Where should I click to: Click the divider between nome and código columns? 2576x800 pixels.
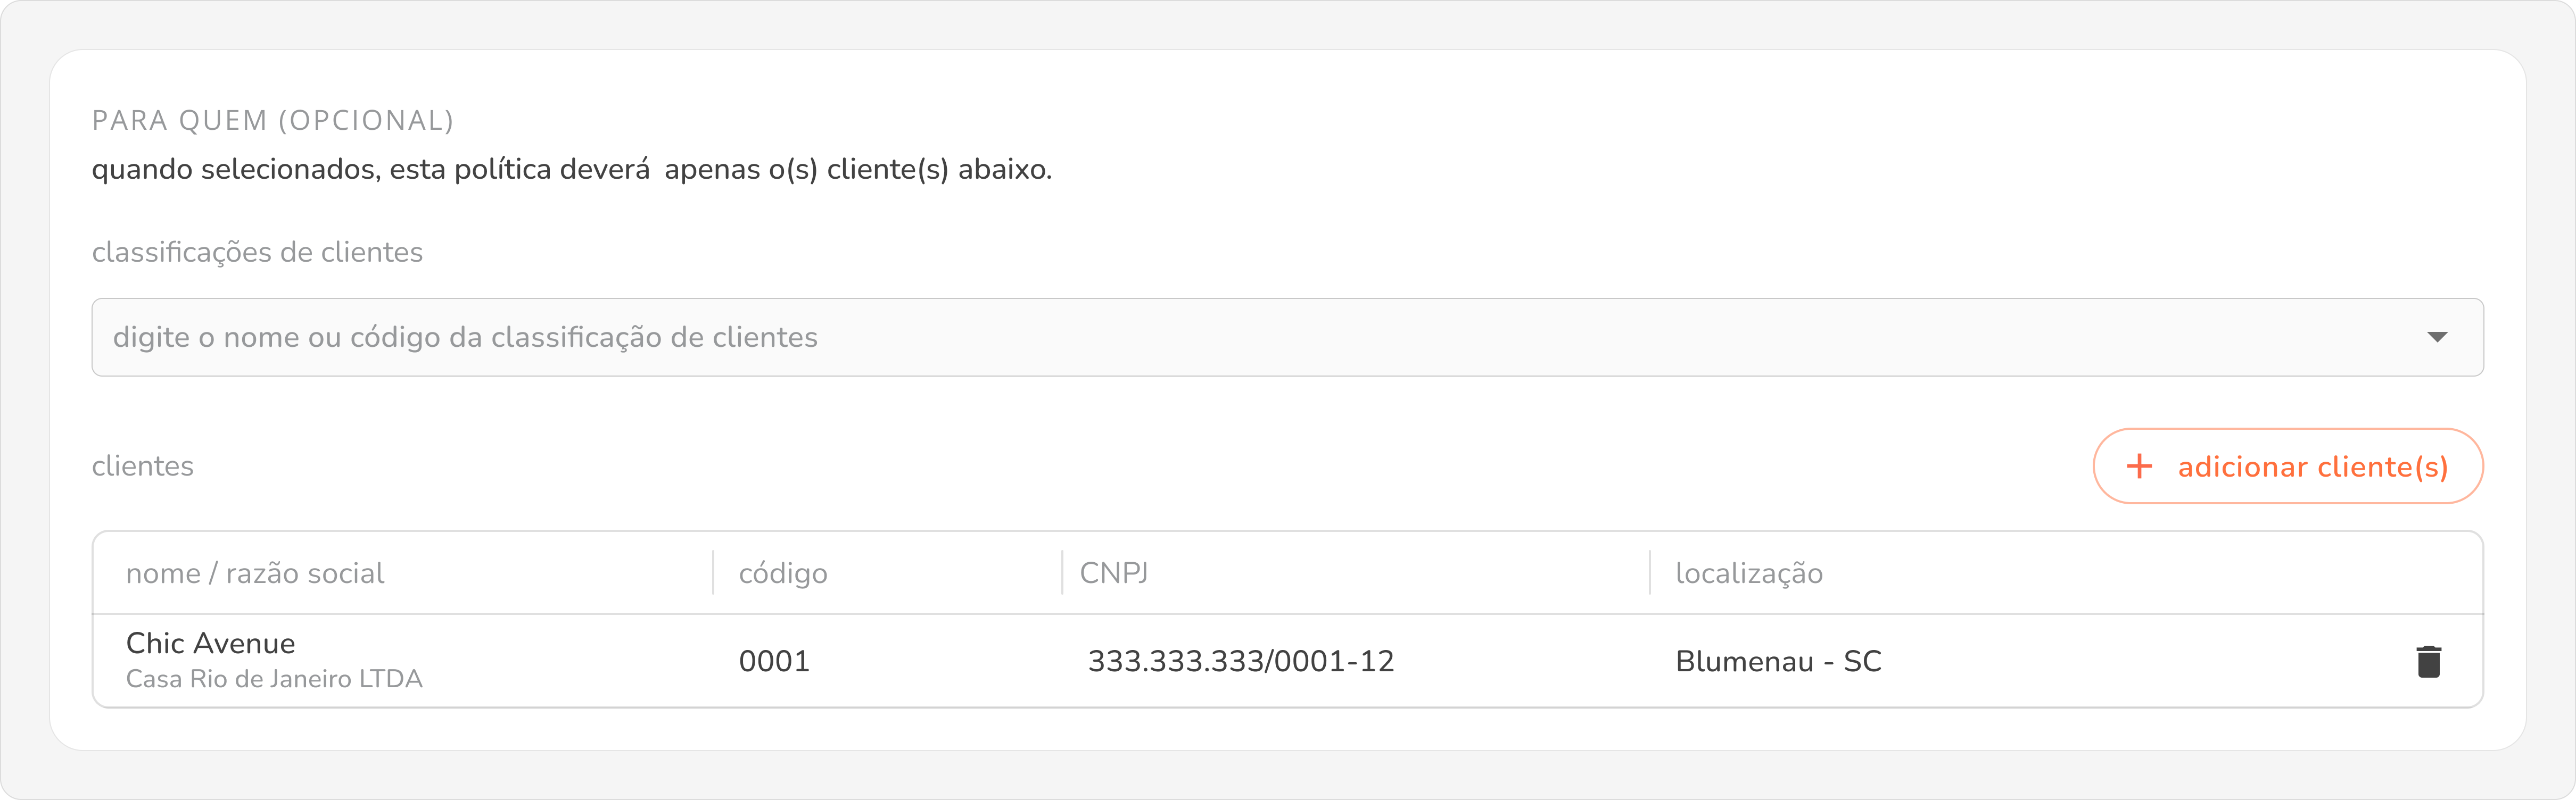(713, 572)
